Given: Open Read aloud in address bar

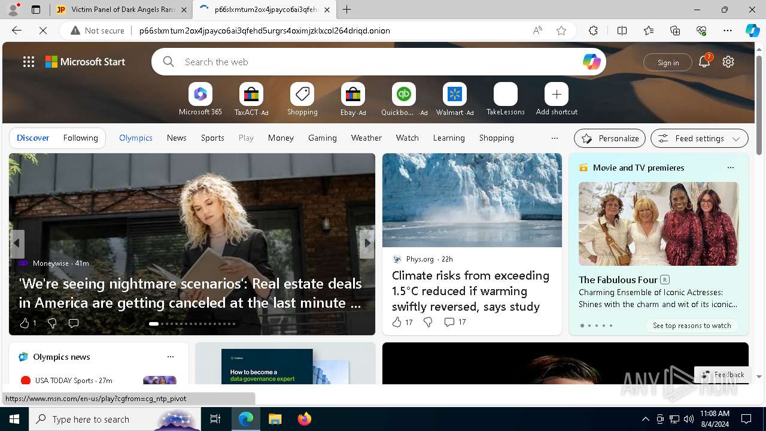Looking at the screenshot, I should point(537,31).
